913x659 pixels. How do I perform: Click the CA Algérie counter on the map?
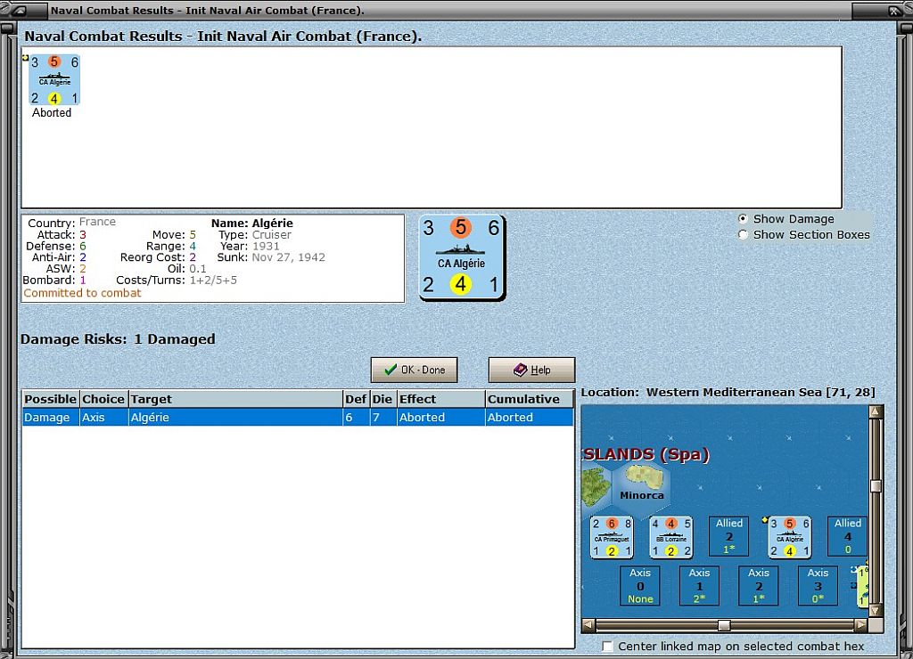coord(790,537)
